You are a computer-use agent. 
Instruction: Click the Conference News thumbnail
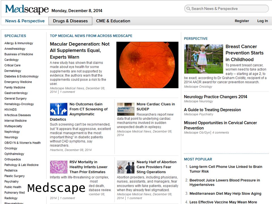pos(126,109)
